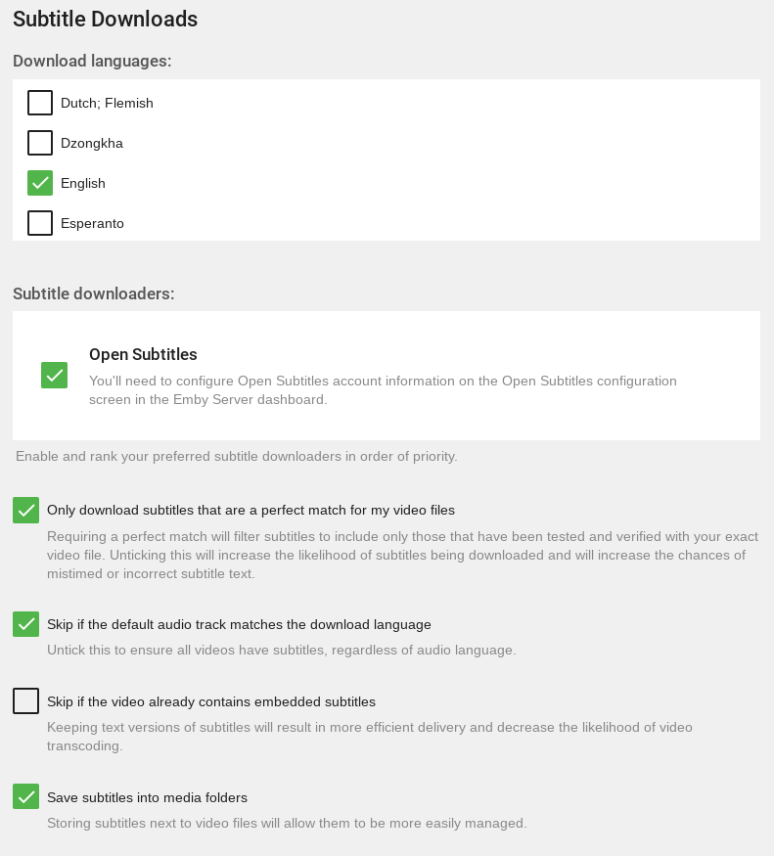Click the 'Subtitle Downloads' page heading
774x856 pixels.
(106, 19)
